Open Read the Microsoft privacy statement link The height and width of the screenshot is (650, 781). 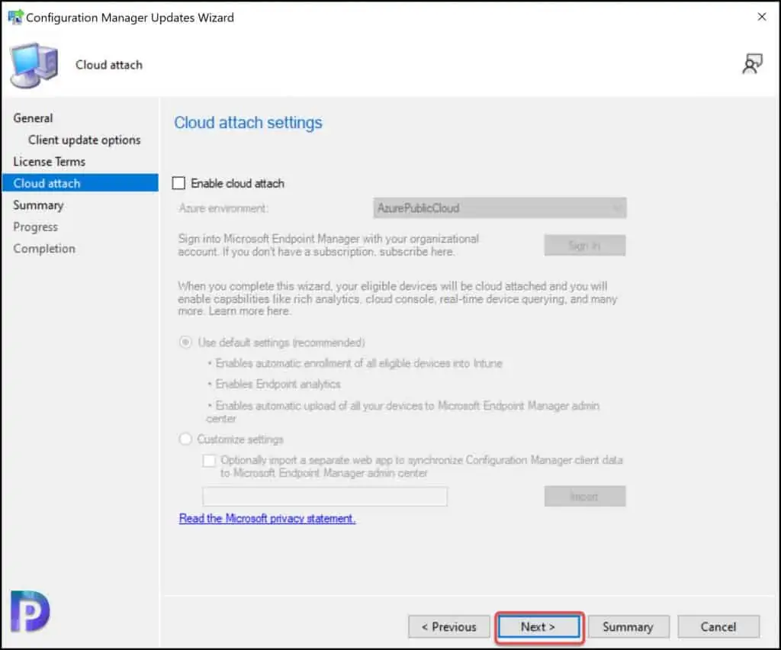click(267, 519)
